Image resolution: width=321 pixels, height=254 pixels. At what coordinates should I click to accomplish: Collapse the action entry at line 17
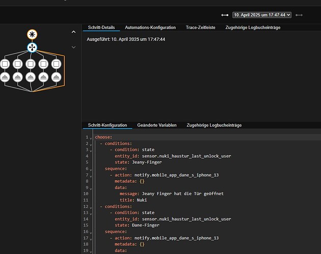pyautogui.click(x=91, y=239)
